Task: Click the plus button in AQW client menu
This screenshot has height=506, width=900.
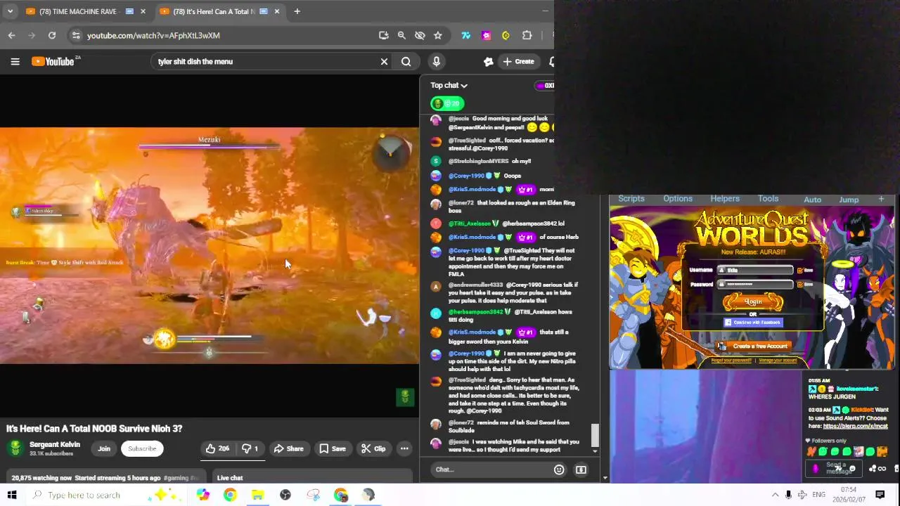Action: click(x=881, y=200)
